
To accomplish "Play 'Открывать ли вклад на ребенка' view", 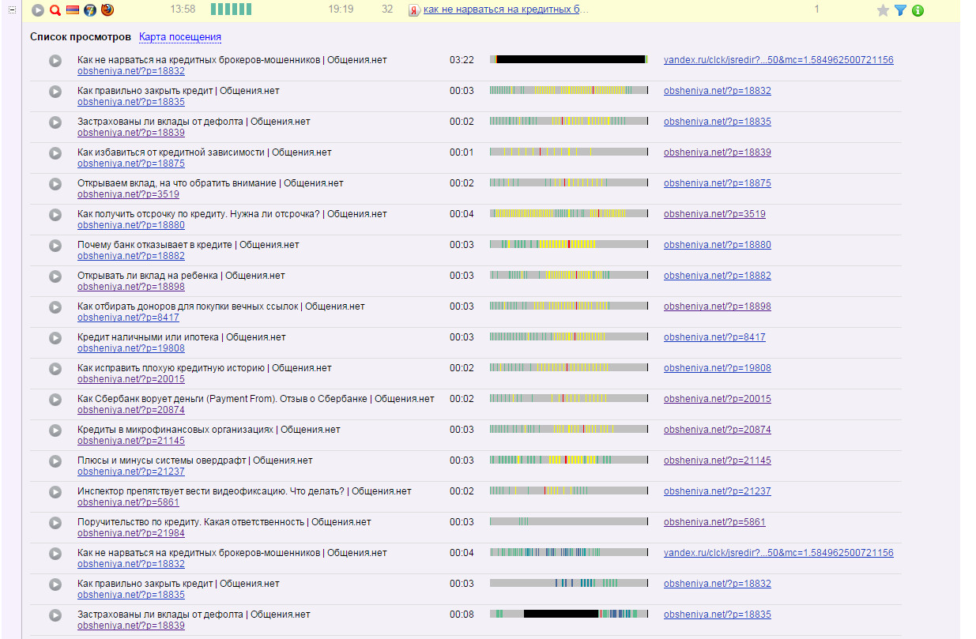I will pos(55,276).
